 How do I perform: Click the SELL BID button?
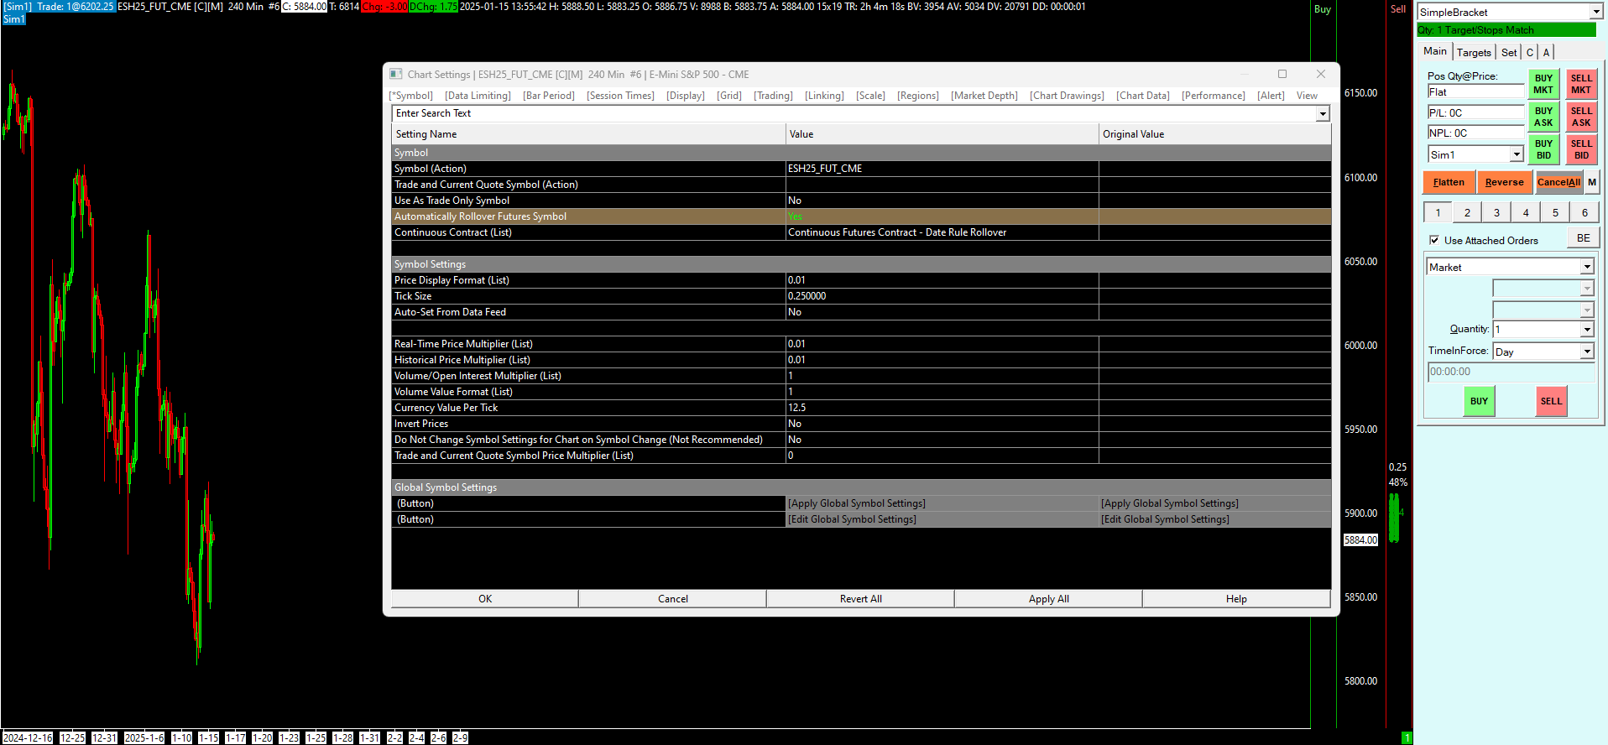[x=1581, y=149]
